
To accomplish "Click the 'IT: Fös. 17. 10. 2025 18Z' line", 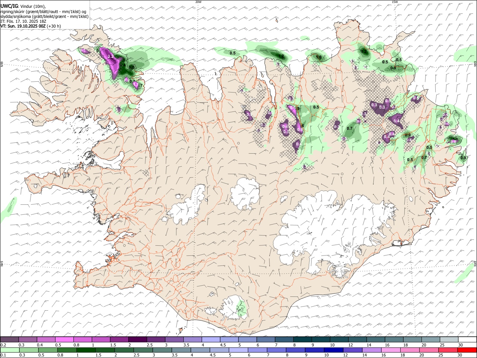I will coord(23,21).
